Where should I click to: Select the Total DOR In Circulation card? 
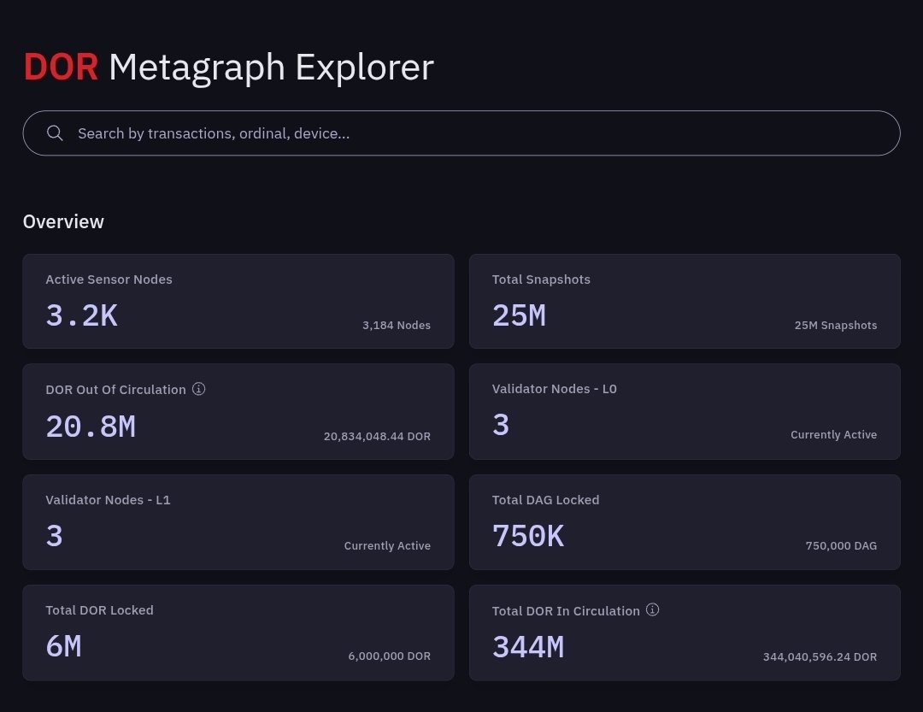pos(685,633)
